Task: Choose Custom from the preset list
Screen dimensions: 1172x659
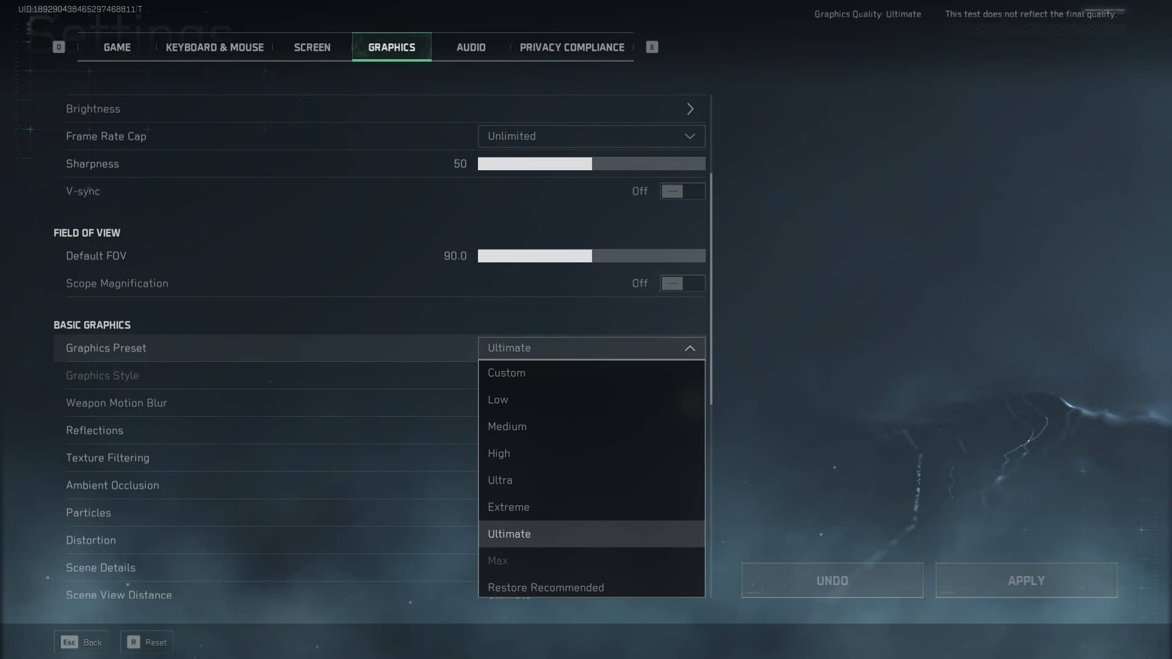Action: [x=591, y=373]
